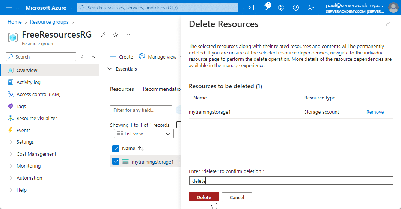Toggle the select-all Name checkbox
Image resolution: width=401 pixels, height=209 pixels.
coord(116,148)
